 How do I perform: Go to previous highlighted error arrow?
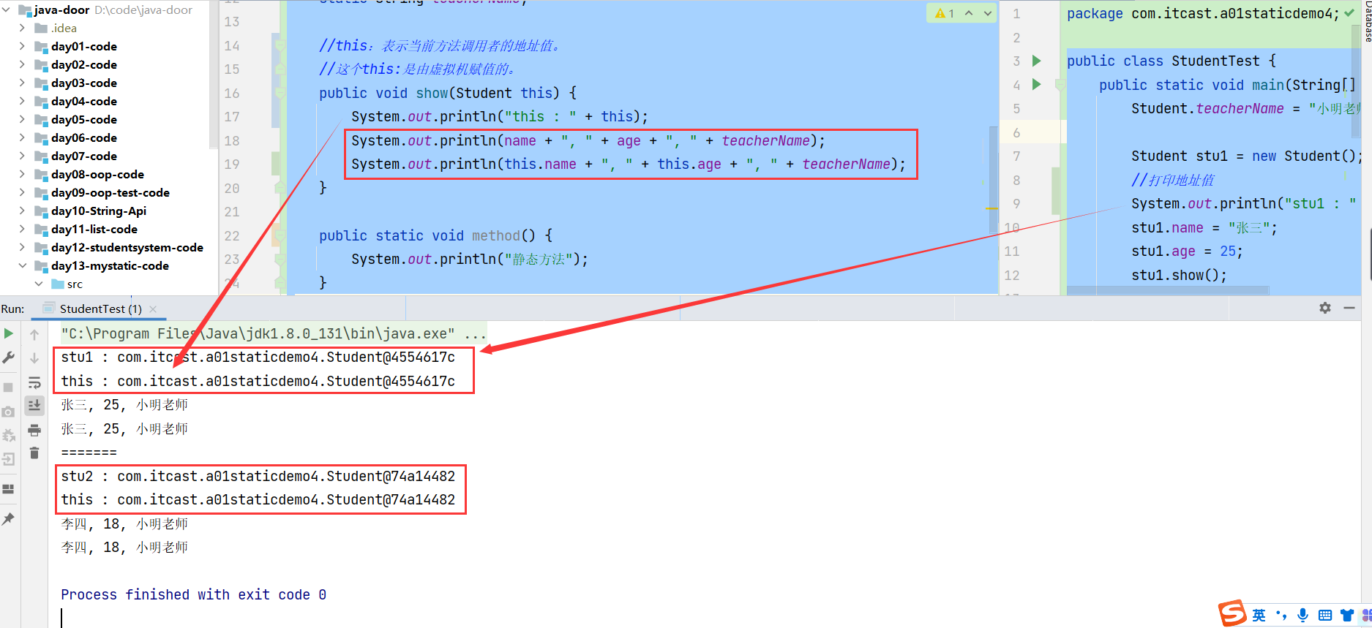pos(969,13)
